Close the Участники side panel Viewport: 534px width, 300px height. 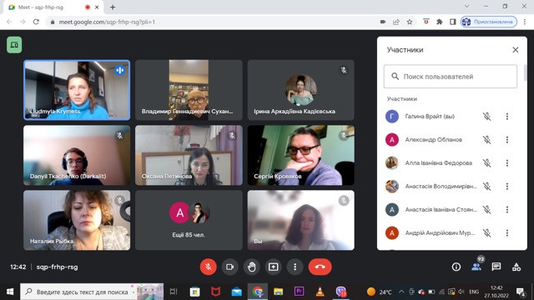(516, 50)
